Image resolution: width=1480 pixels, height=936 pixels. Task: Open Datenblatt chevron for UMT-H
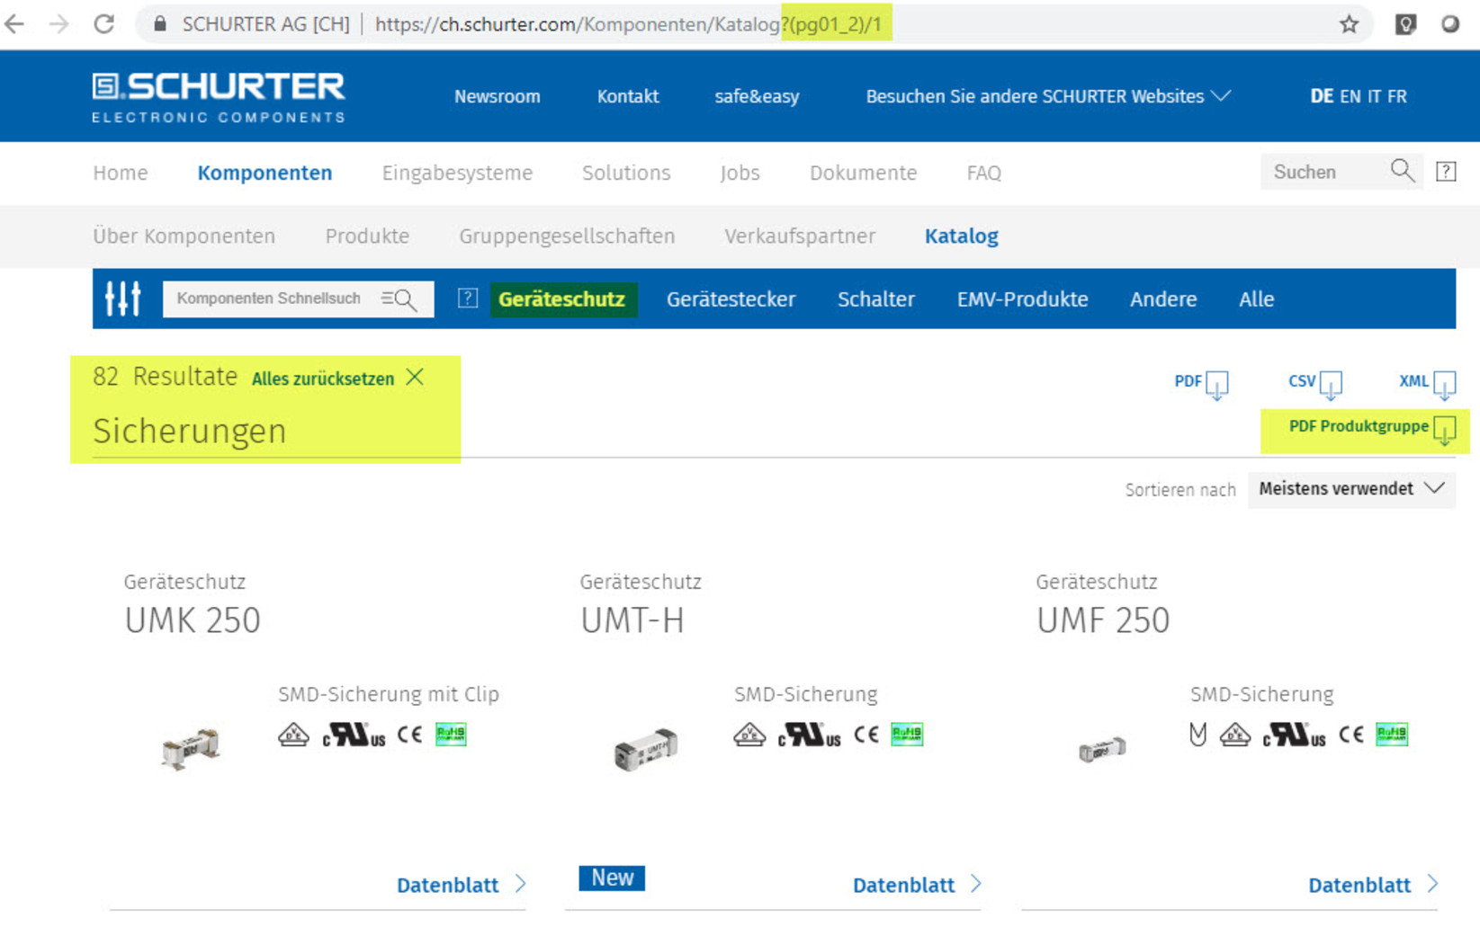(976, 884)
